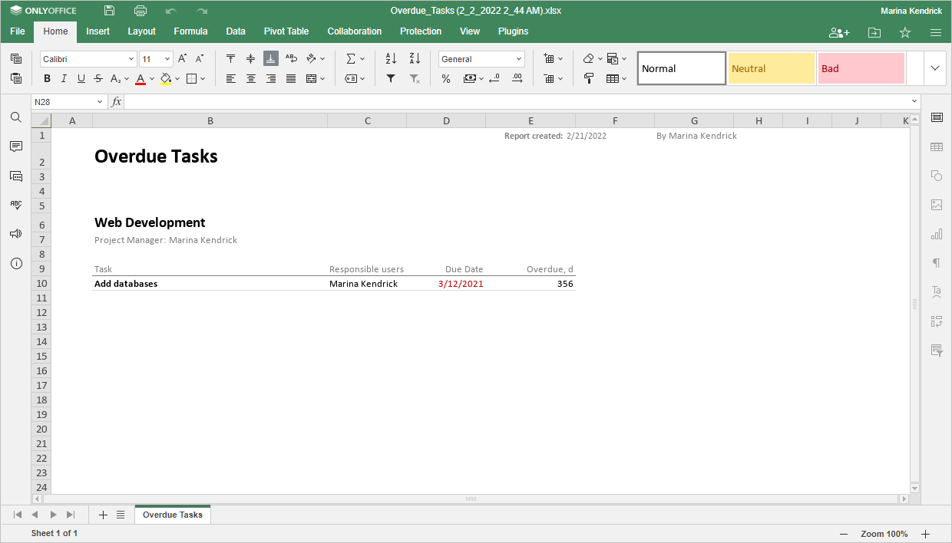Toggle align bottom option
Viewport: 952px width, 543px height.
pyautogui.click(x=270, y=59)
